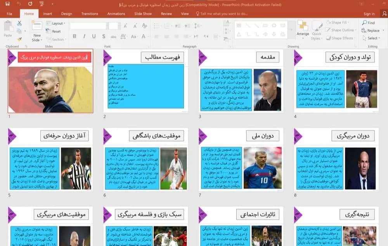Expand the Section dropdown
Image resolution: width=388 pixels, height=246 pixels.
[x=56, y=39]
